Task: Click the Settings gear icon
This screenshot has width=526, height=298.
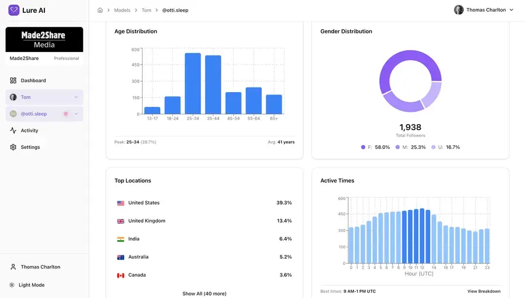Action: tap(13, 147)
